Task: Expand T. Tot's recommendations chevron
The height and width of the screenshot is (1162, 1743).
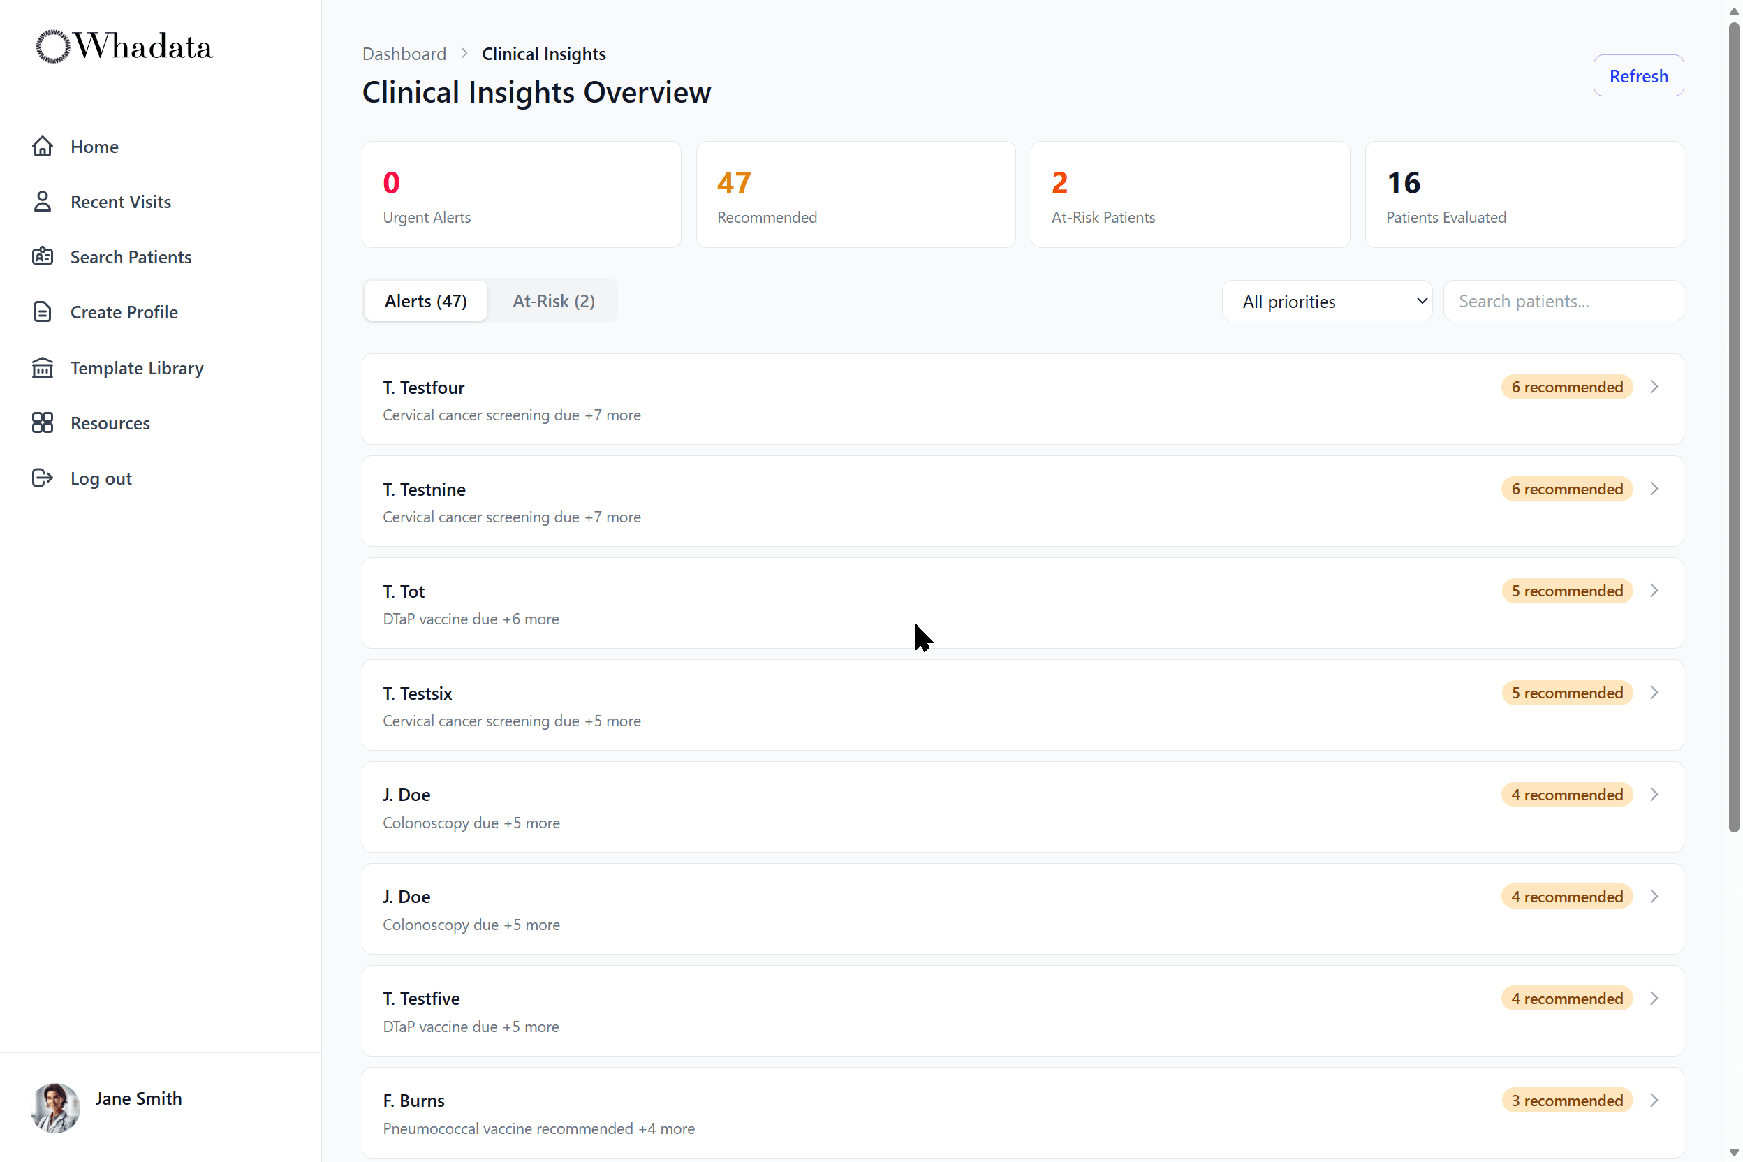Action: tap(1655, 591)
